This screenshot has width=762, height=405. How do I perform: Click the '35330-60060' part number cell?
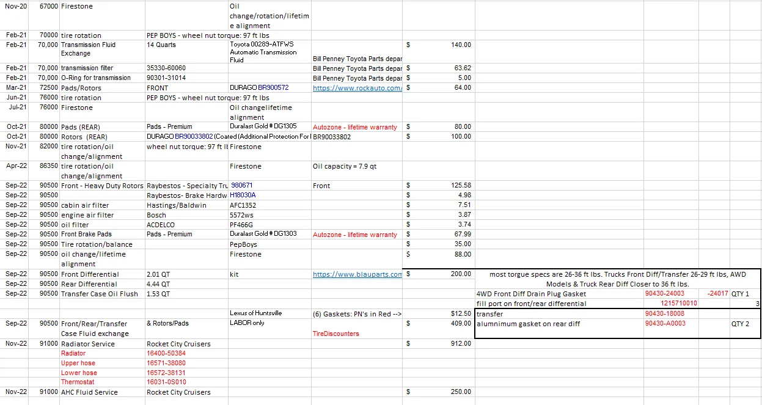click(x=186, y=68)
